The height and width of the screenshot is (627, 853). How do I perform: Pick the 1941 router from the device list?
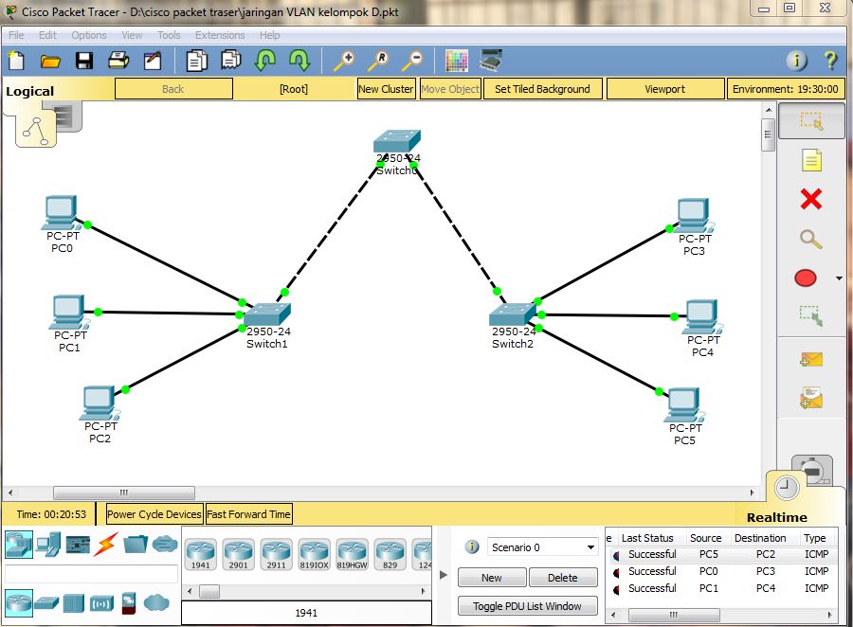click(x=201, y=554)
